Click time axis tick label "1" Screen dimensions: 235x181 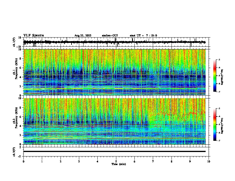pos(42,161)
